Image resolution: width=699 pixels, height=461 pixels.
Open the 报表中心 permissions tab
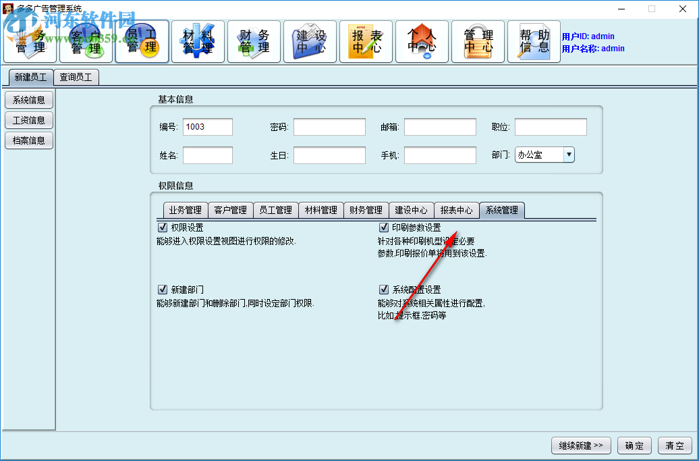point(457,210)
